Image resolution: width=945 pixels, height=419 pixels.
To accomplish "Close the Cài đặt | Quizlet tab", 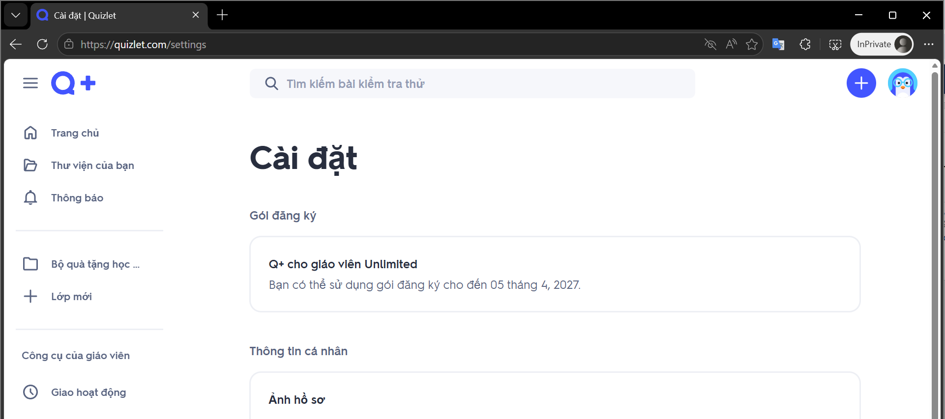I will click(x=196, y=15).
